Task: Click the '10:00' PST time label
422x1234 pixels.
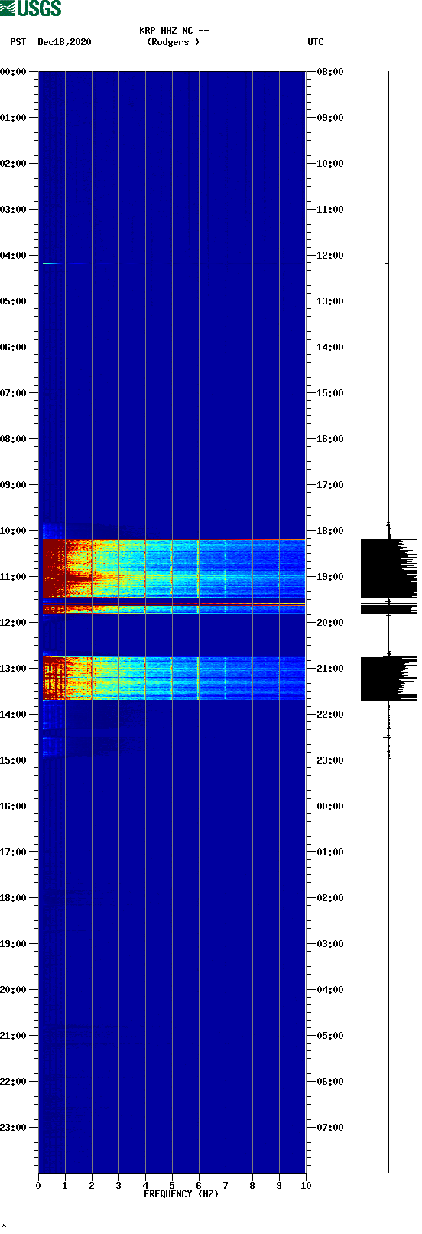Action: tap(14, 531)
